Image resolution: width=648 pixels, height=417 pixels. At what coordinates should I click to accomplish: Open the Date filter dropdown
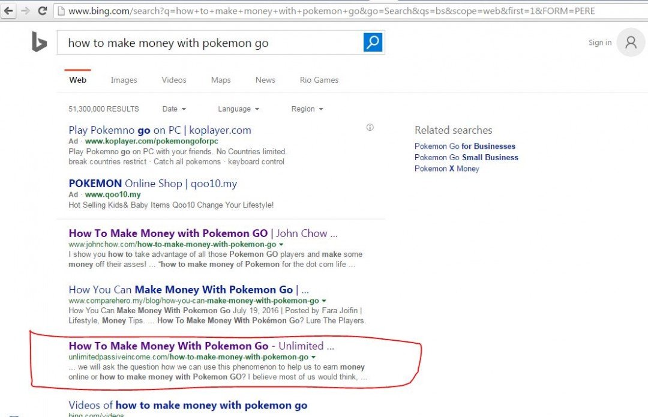(x=174, y=109)
